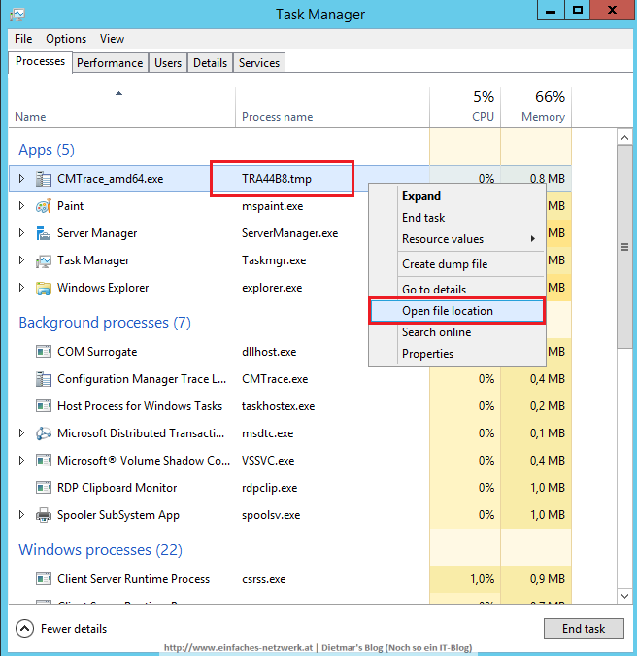Screen dimensions: 637x656
Task: Click the Server Manager icon
Action: click(x=44, y=233)
